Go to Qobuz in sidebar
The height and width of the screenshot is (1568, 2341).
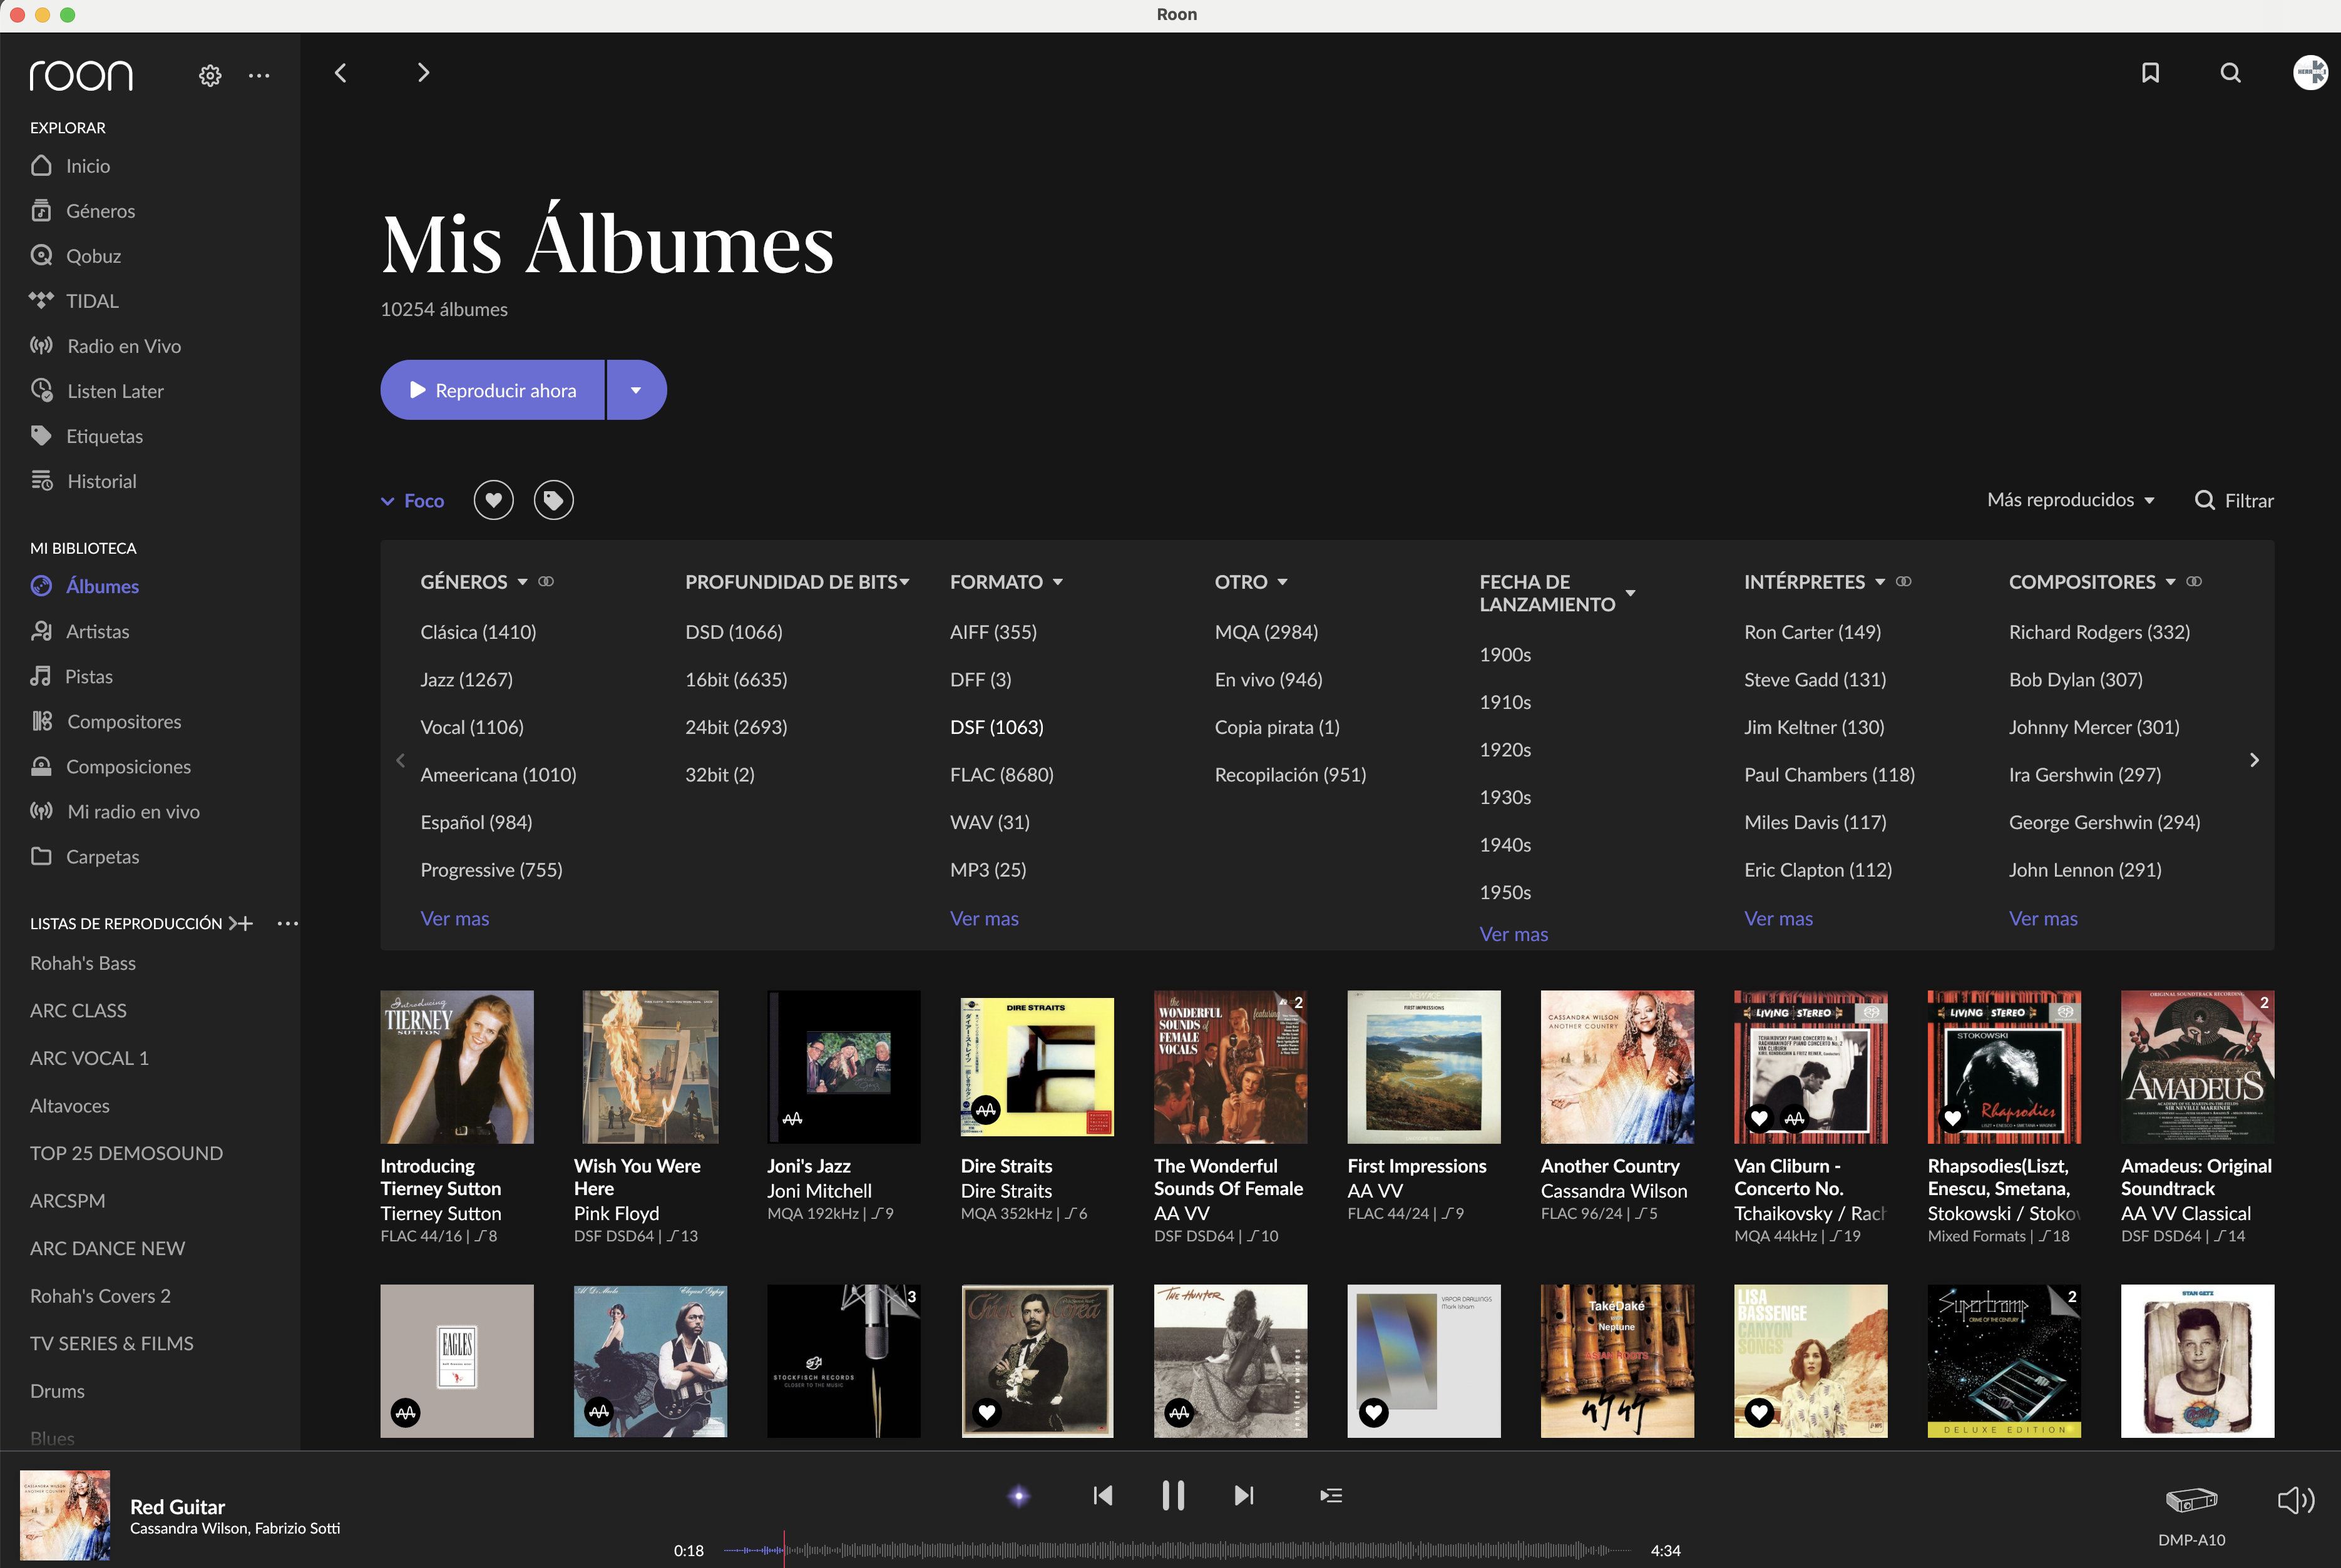pyautogui.click(x=93, y=256)
